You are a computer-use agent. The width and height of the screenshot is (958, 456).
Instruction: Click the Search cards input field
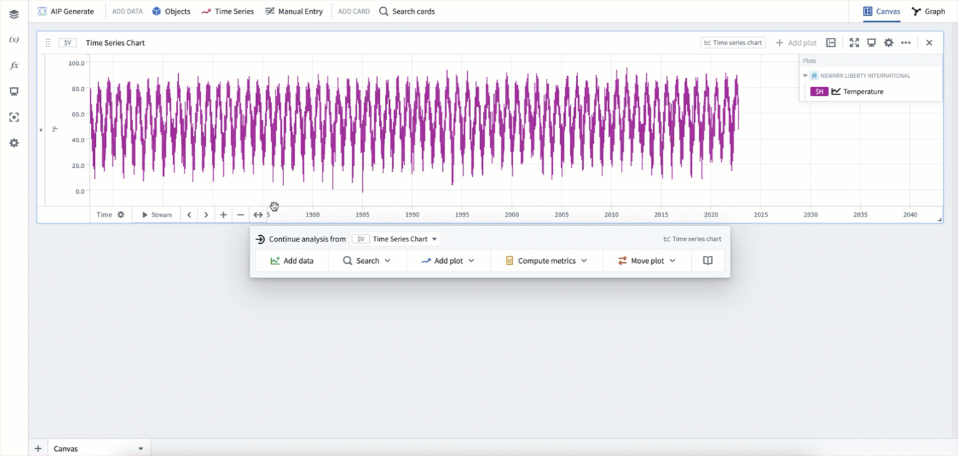[x=414, y=11]
